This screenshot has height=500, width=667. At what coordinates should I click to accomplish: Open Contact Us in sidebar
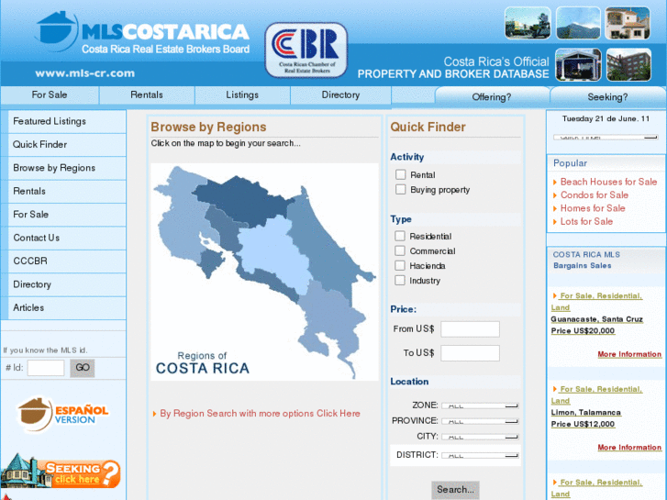pos(67,238)
